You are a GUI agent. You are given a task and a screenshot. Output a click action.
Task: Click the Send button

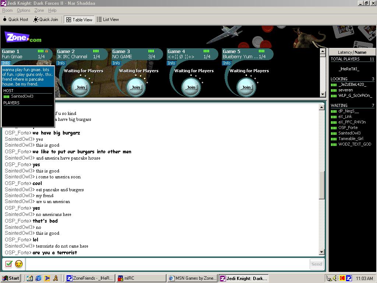pyautogui.click(x=317, y=264)
